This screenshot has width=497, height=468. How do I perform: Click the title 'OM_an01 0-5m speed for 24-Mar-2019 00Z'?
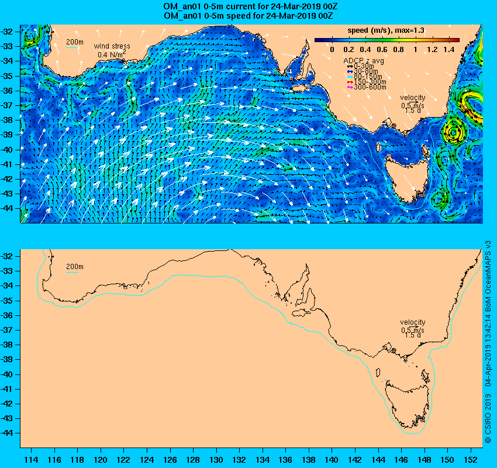[248, 16]
